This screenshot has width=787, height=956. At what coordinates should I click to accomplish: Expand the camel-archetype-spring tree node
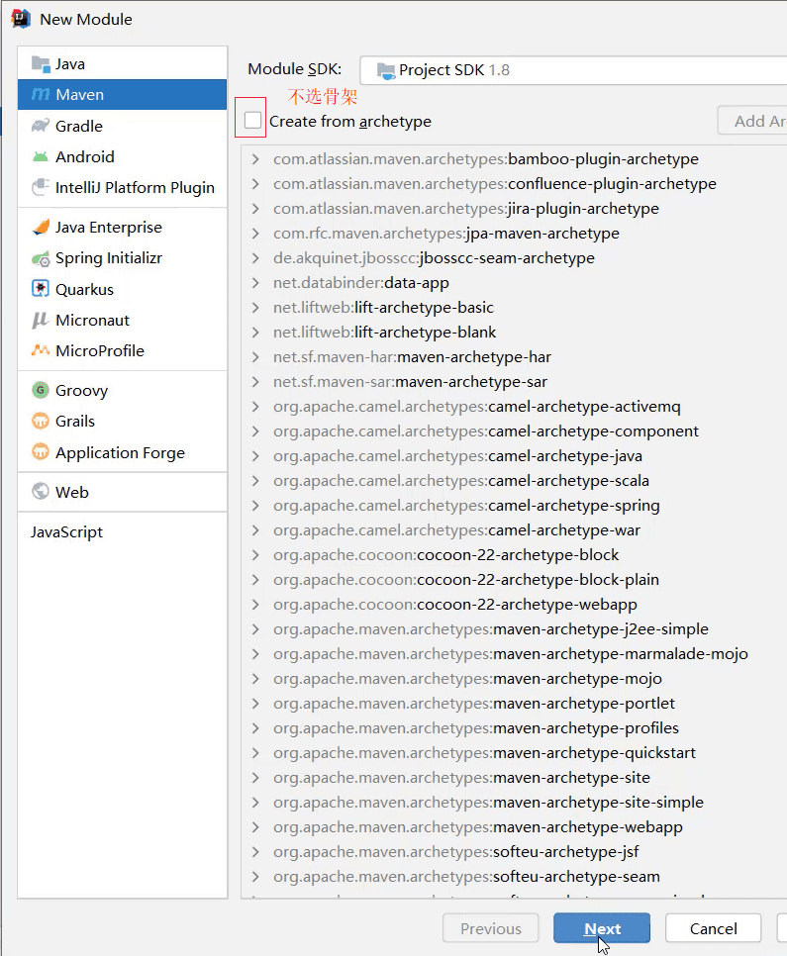[255, 506]
